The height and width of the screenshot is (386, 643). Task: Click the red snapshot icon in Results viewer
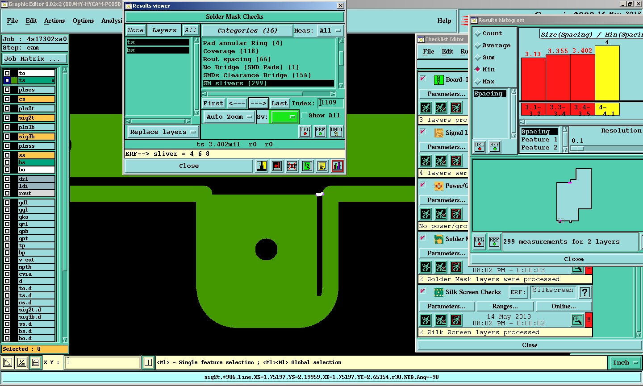pyautogui.click(x=277, y=166)
